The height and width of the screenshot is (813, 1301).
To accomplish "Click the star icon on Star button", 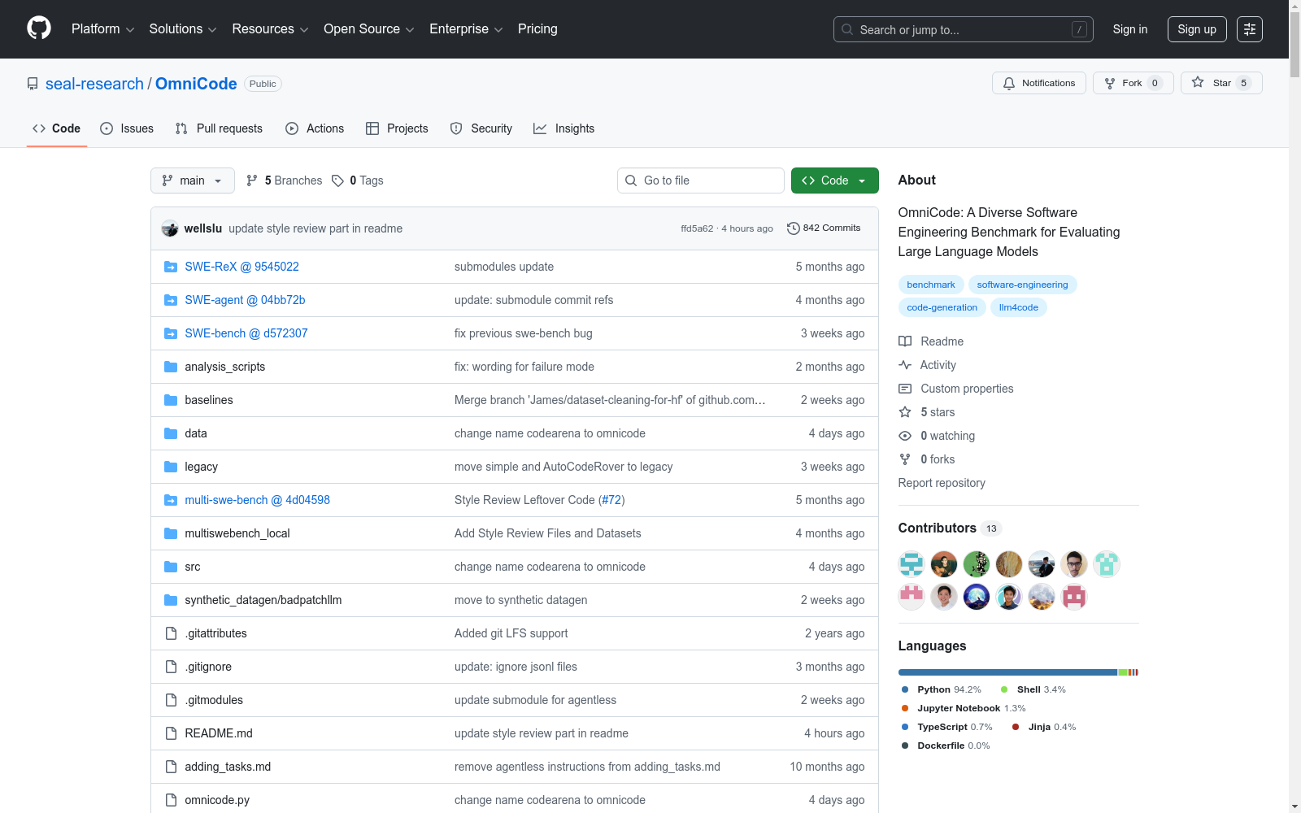I will 1198,82.
